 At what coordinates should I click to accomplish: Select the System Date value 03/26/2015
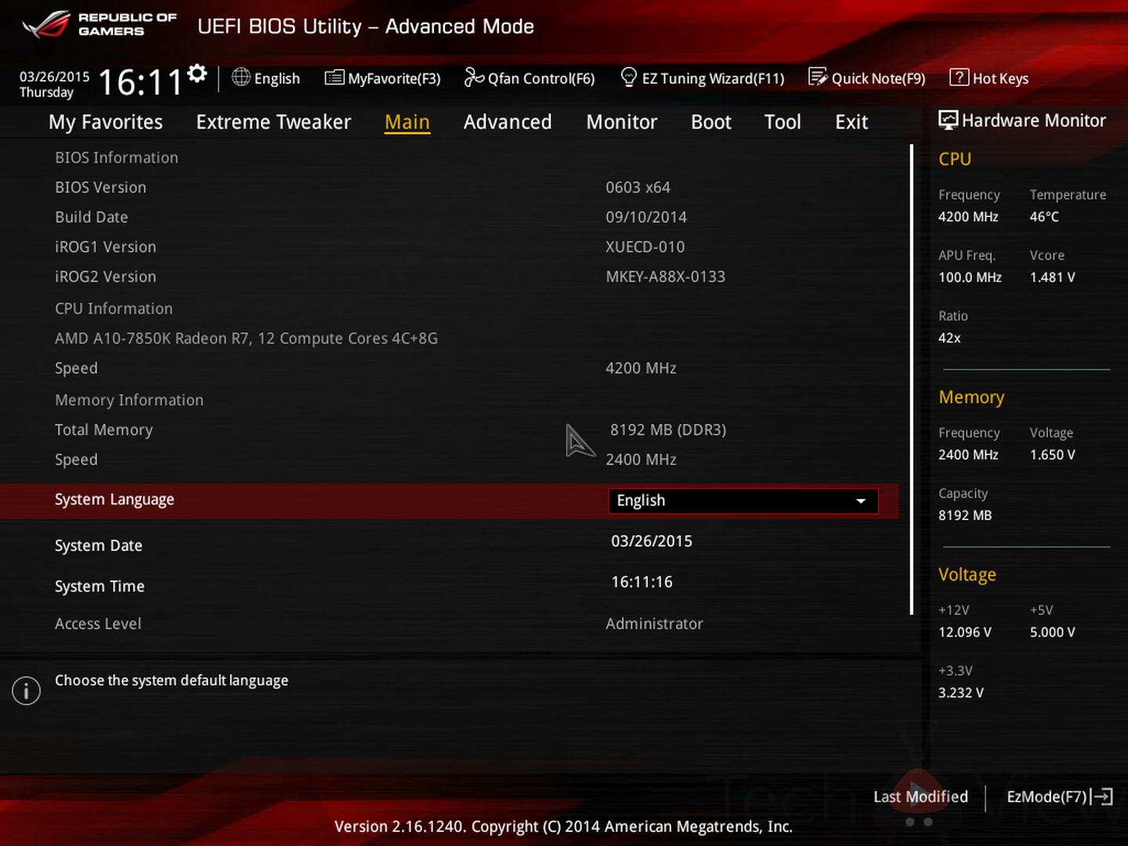(652, 541)
